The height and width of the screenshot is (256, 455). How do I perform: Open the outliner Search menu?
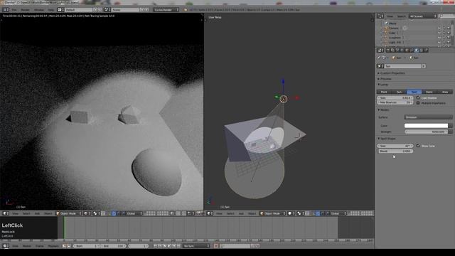click(401, 16)
